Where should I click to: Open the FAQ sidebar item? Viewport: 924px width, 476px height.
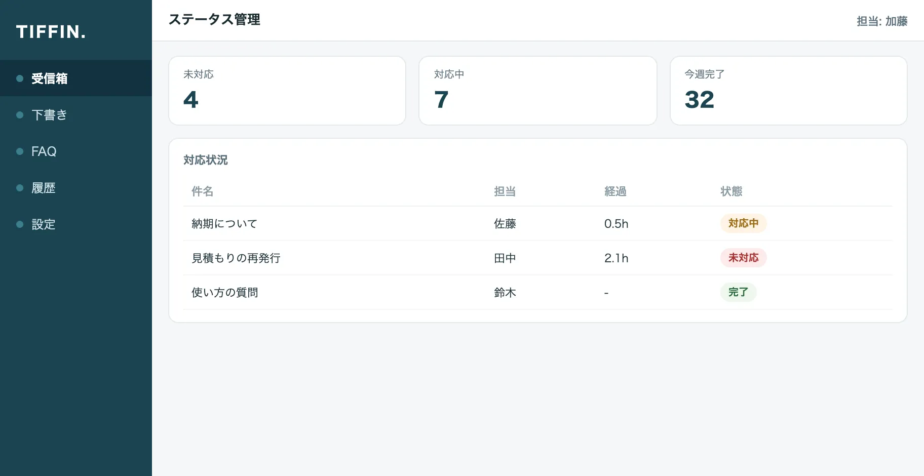(x=76, y=151)
